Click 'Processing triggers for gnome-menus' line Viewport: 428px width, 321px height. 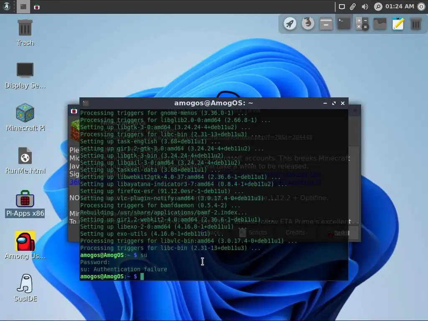164,113
